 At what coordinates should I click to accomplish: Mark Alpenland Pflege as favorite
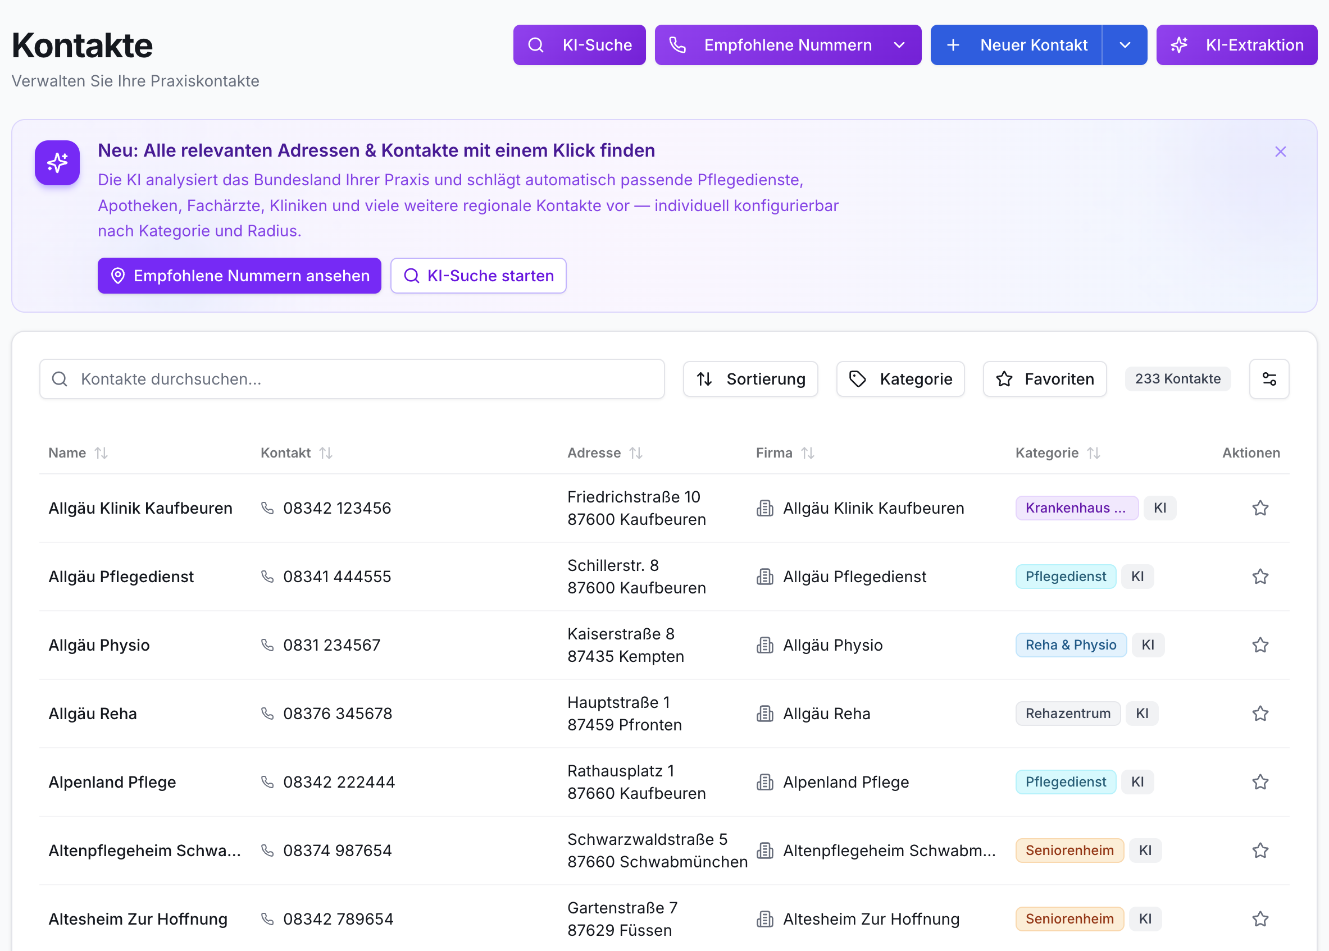coord(1260,783)
